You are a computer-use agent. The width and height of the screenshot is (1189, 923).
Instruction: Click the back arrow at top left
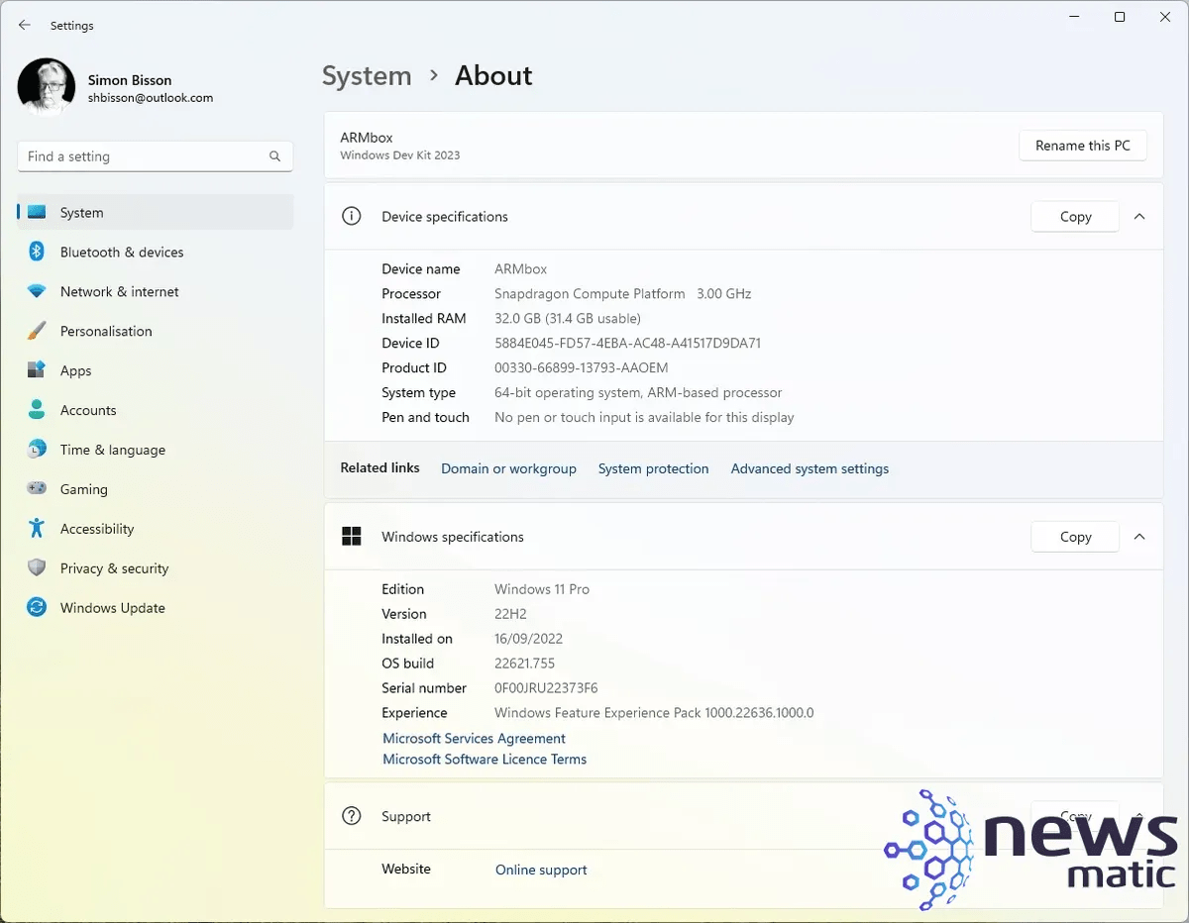[x=24, y=25]
